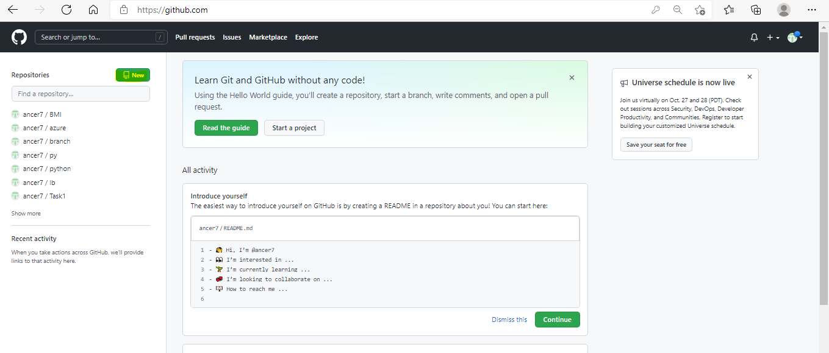This screenshot has height=353, width=829.
Task: Open the ancer7 / Task1 repository
Action: point(45,196)
